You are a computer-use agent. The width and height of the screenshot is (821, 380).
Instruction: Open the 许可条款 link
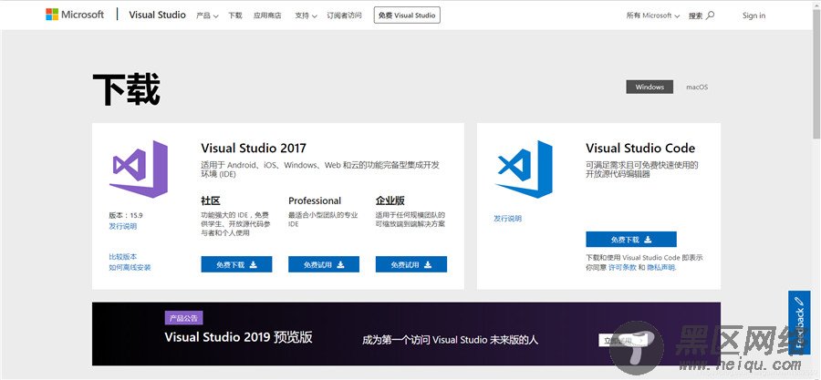coord(622,267)
